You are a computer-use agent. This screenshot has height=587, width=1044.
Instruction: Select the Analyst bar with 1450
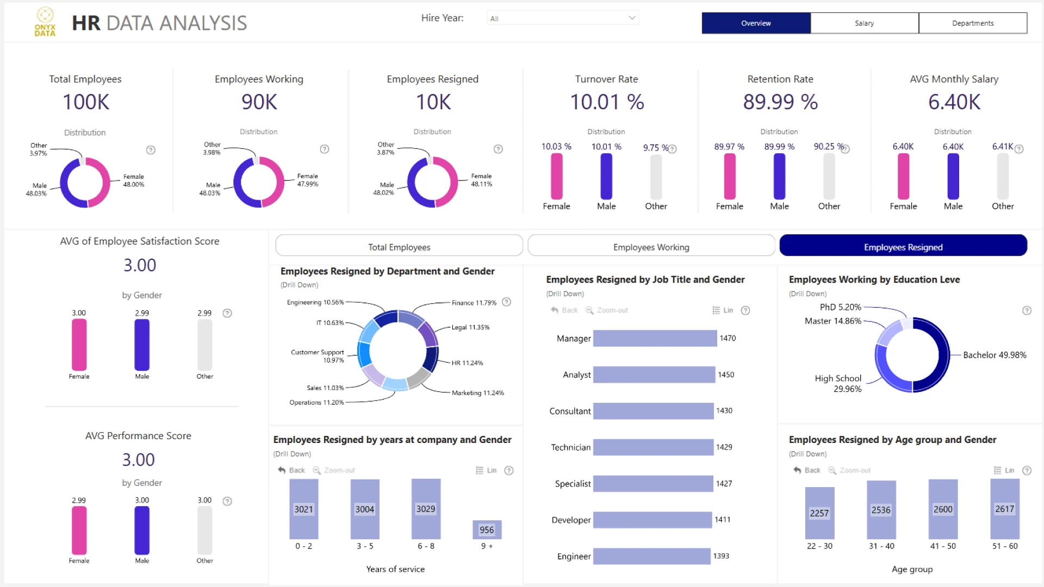coord(654,374)
